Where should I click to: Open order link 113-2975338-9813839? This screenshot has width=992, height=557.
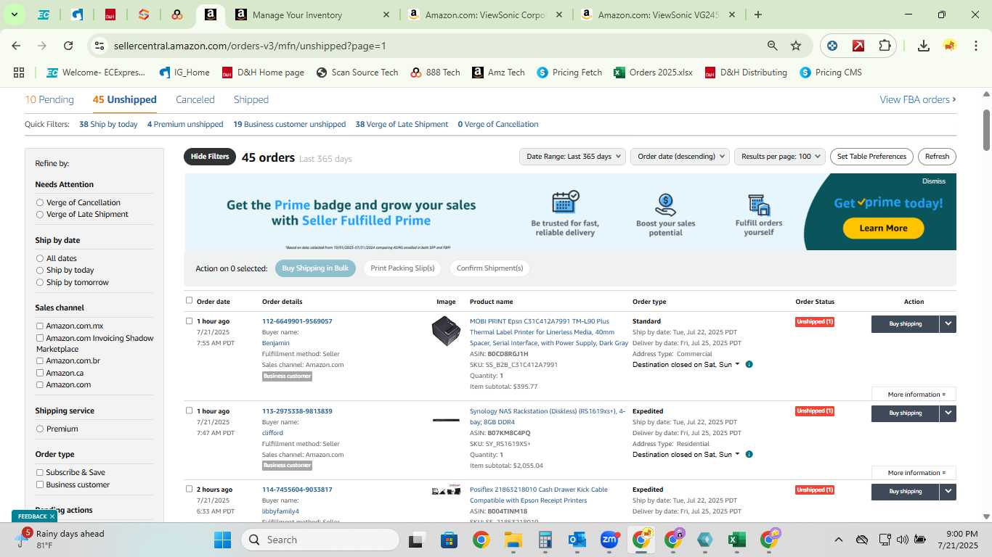[297, 411]
